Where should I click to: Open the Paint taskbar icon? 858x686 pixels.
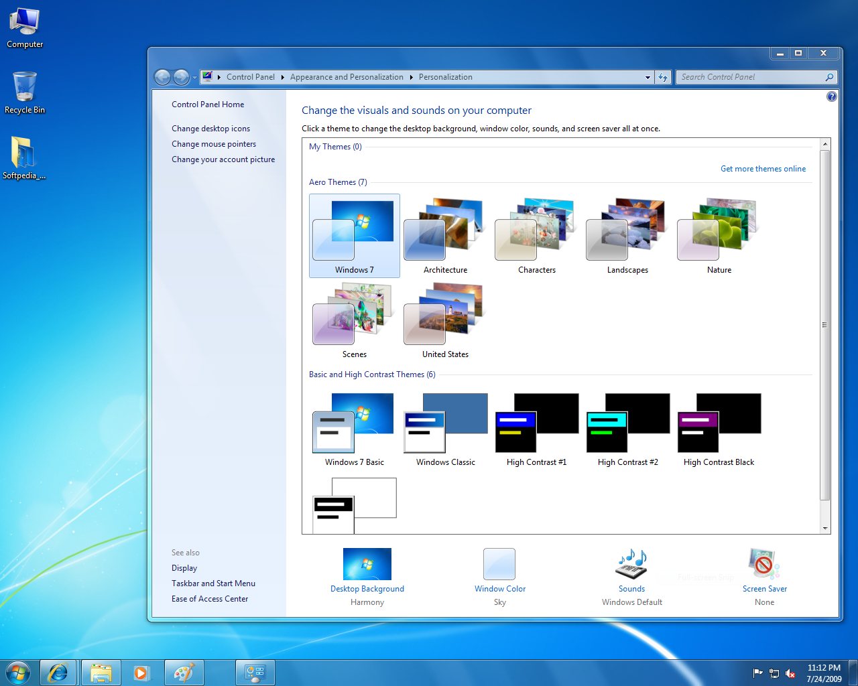click(x=183, y=673)
